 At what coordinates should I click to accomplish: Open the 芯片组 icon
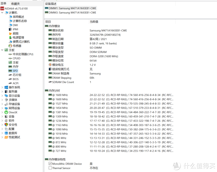coord(10,75)
